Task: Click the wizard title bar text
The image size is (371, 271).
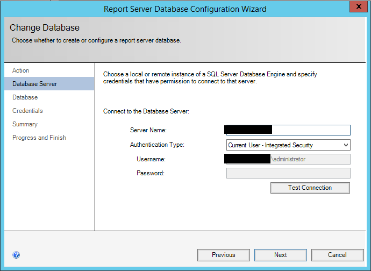Action: 185,9
